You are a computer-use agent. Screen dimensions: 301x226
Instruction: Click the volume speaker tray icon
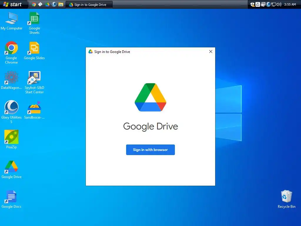click(x=279, y=4)
